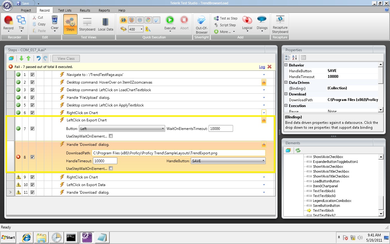This screenshot has height=244, width=390.
Task: Enable UseStepWaitOnElement for Handle 'Download' dialog step 8
Action: coord(111,168)
